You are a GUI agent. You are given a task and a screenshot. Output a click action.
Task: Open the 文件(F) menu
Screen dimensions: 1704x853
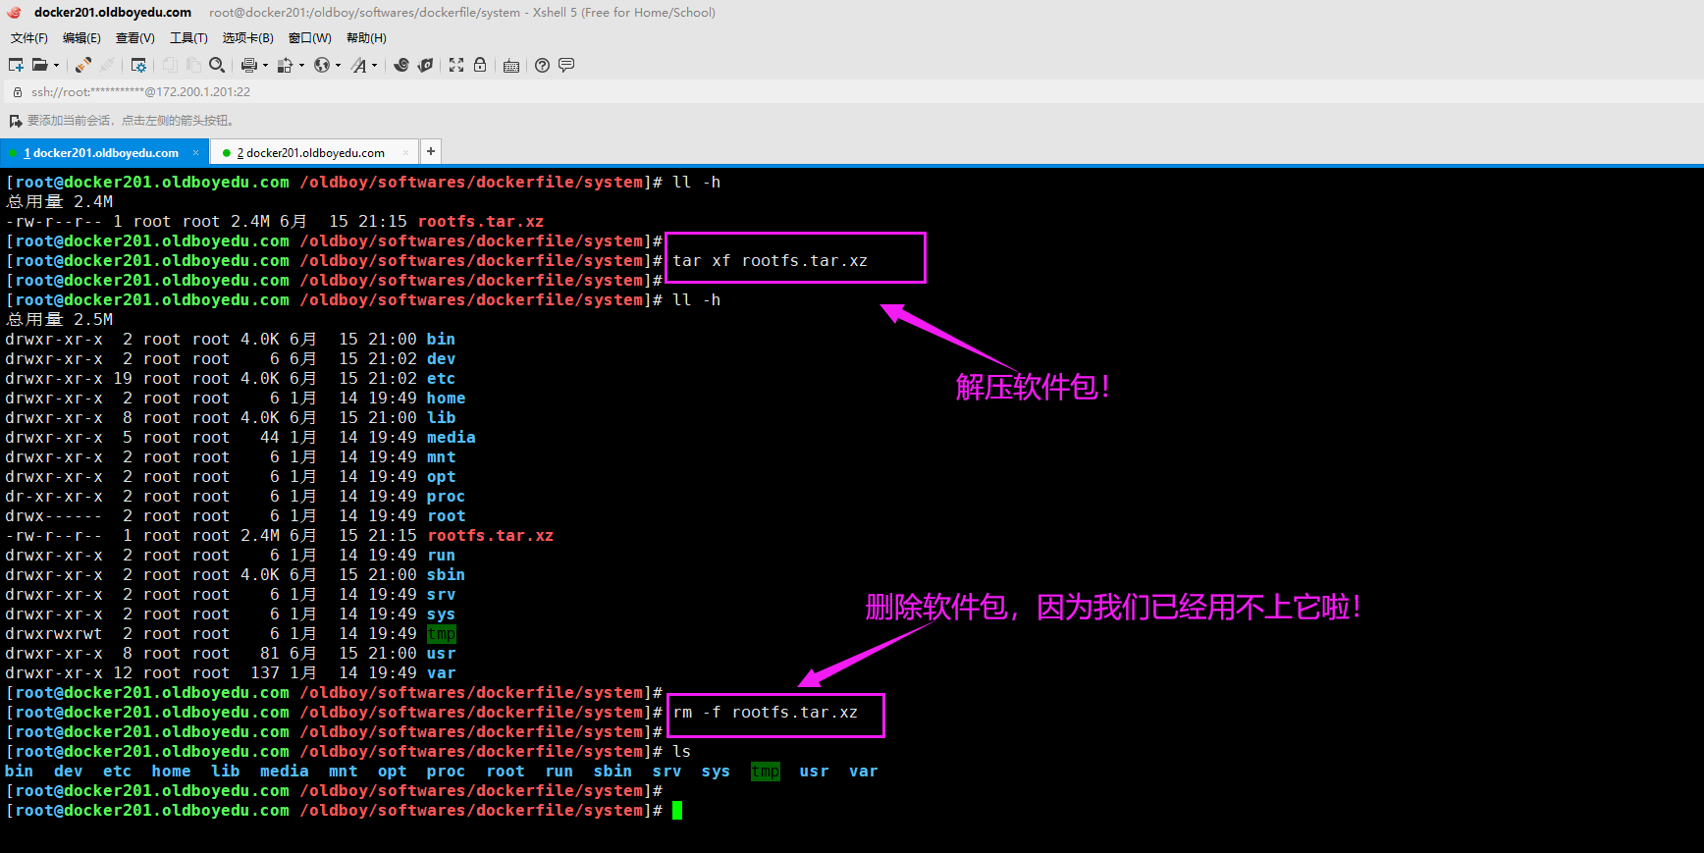pyautogui.click(x=28, y=38)
